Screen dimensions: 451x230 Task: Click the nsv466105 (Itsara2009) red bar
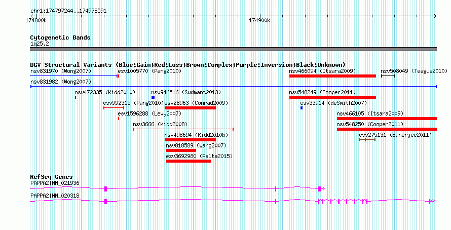(387, 119)
